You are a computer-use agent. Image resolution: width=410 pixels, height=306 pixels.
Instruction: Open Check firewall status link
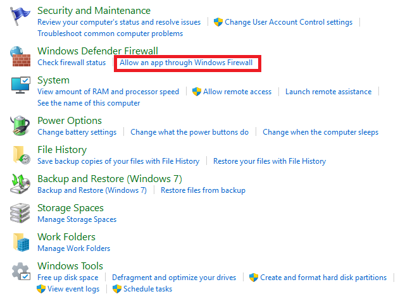click(71, 63)
